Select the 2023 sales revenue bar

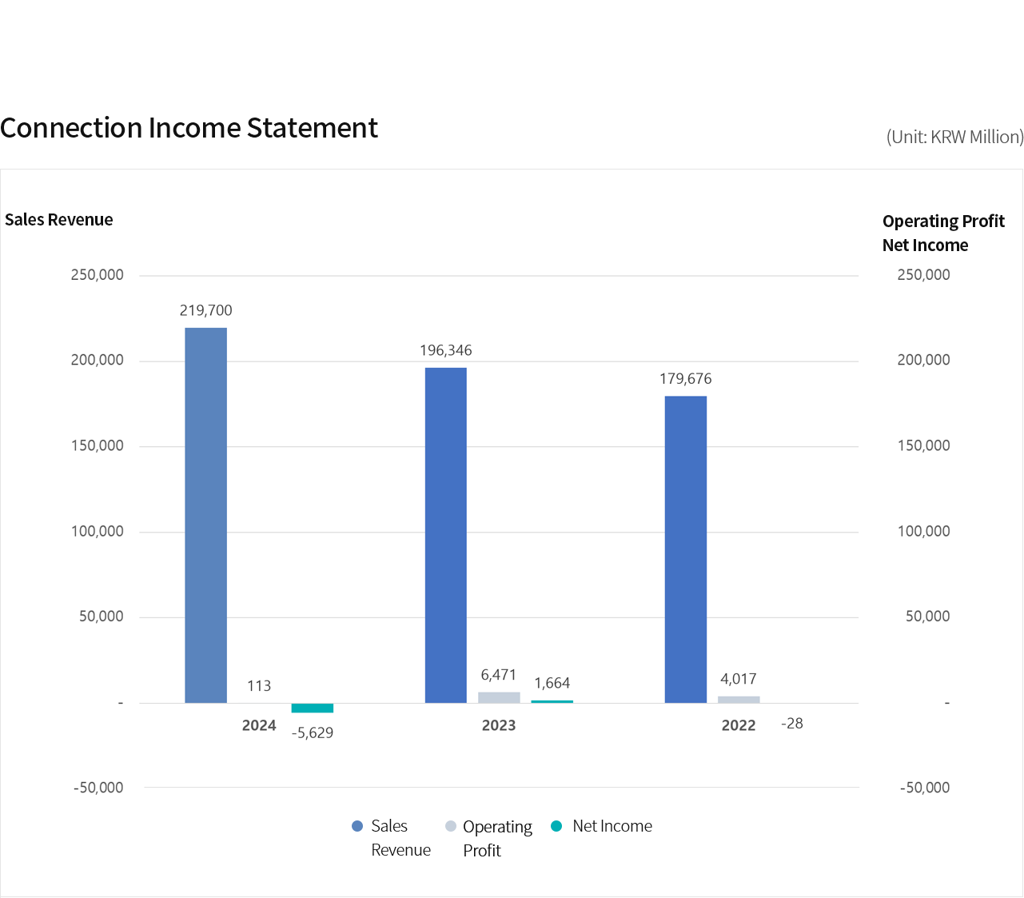pyautogui.click(x=446, y=536)
